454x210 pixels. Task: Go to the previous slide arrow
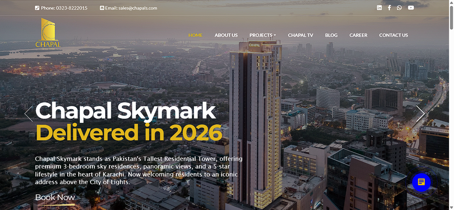pyautogui.click(x=29, y=113)
